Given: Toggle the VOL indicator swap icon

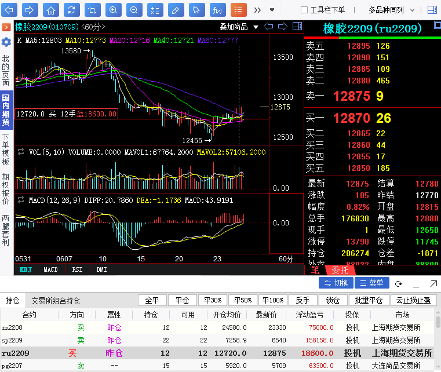Looking at the screenshot, I should point(21,152).
